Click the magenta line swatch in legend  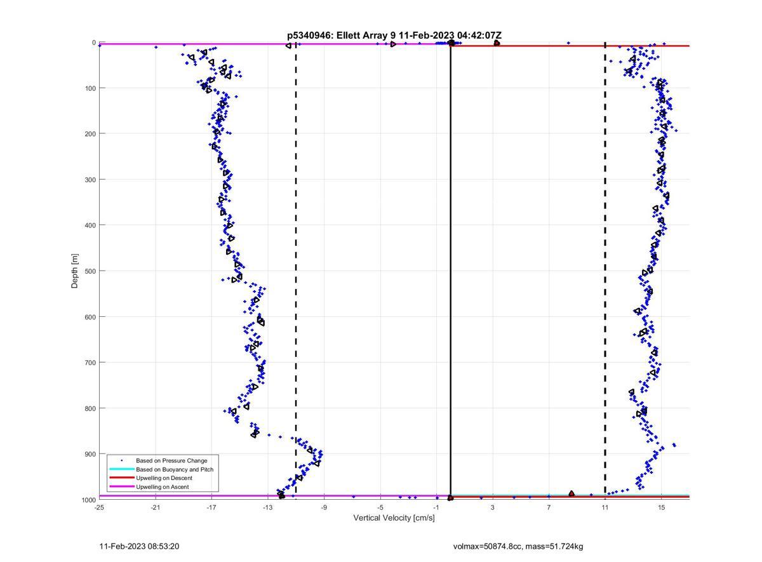pyautogui.click(x=121, y=487)
